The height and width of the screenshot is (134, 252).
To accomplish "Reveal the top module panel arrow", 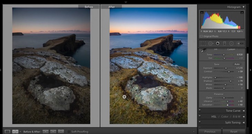I will [126, 2].
